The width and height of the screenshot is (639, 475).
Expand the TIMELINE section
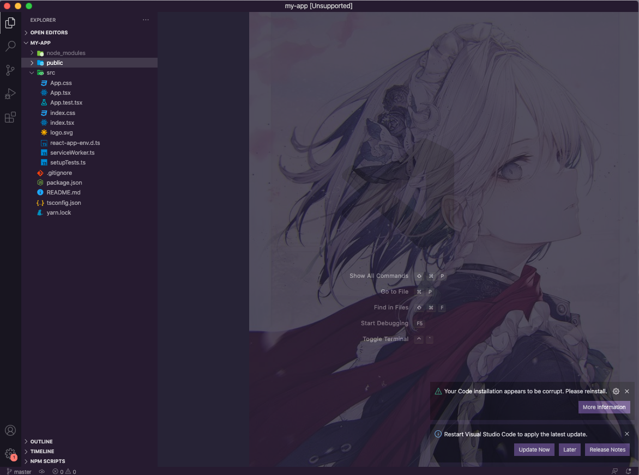tap(89, 452)
